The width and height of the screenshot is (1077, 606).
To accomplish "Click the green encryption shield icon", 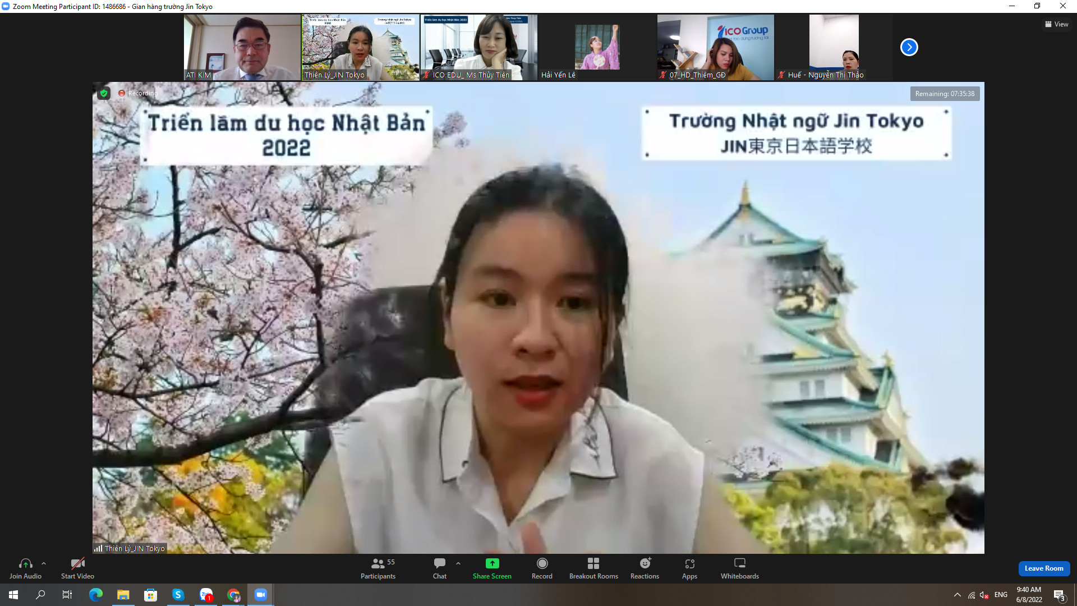I will tap(104, 93).
